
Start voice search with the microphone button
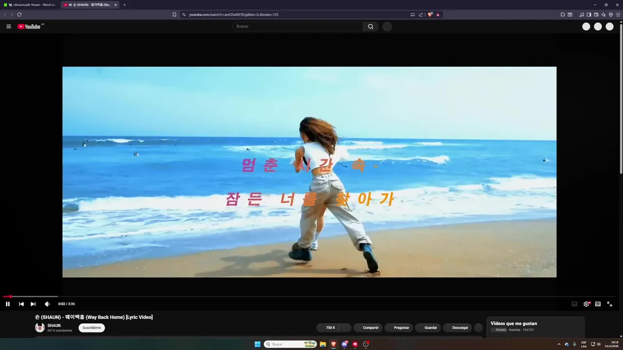(x=387, y=26)
